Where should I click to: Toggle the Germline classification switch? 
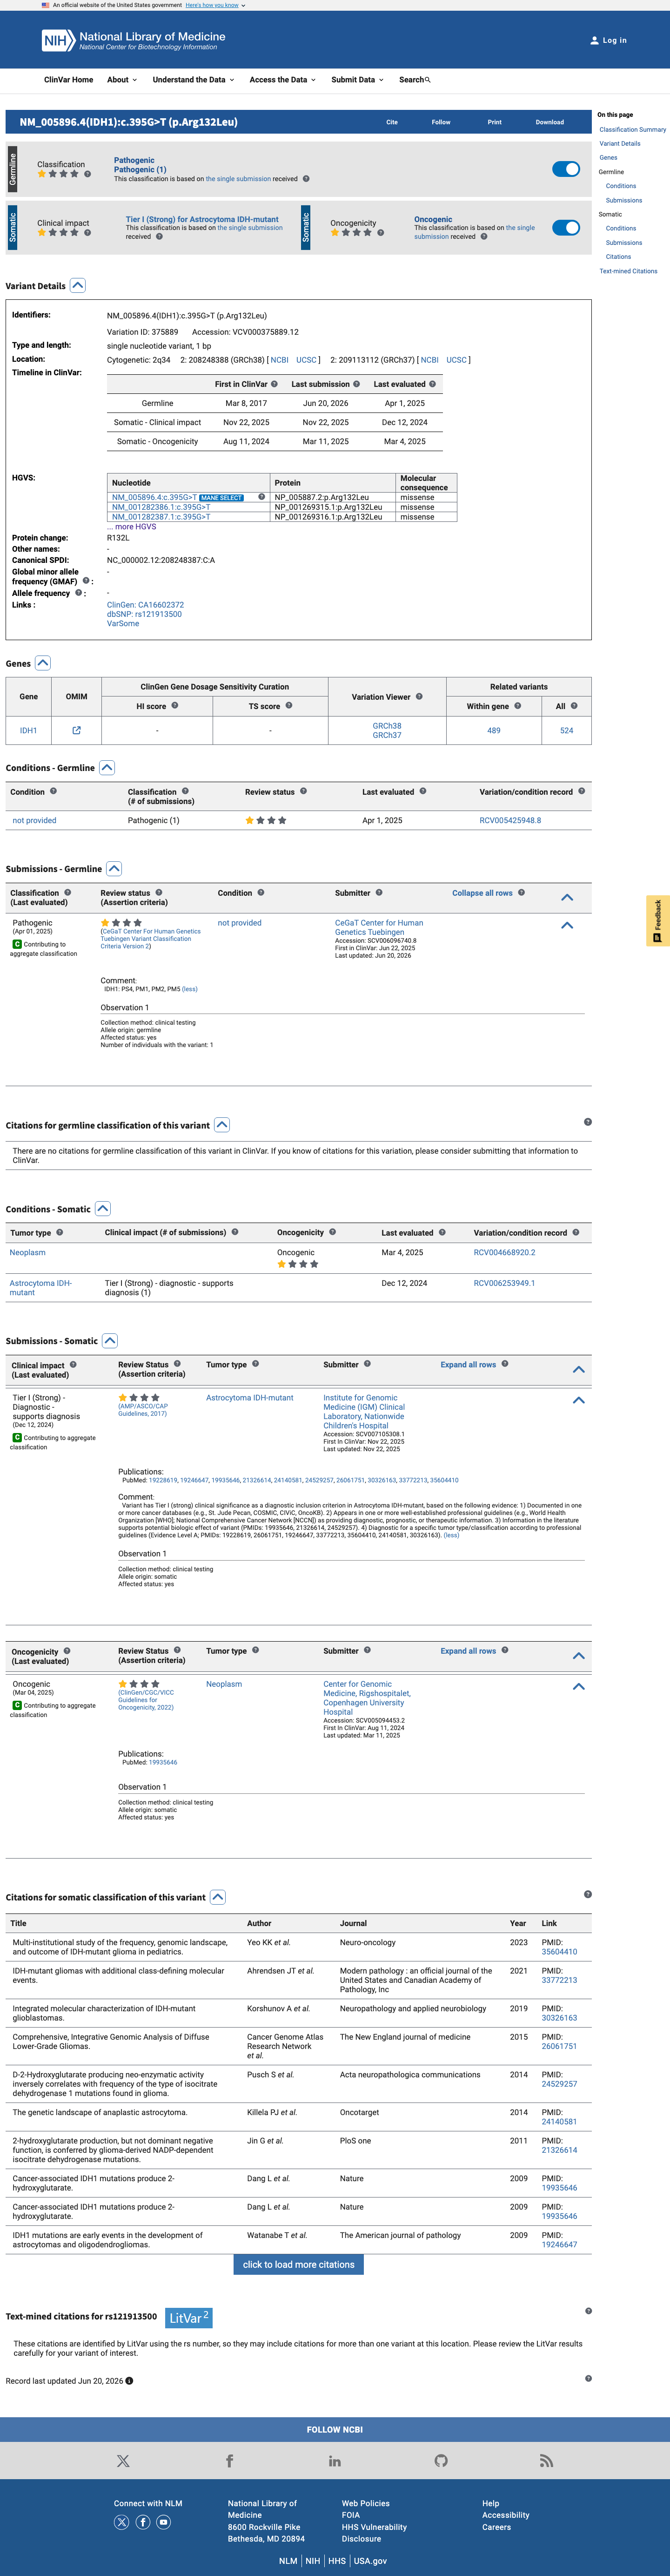tap(566, 169)
